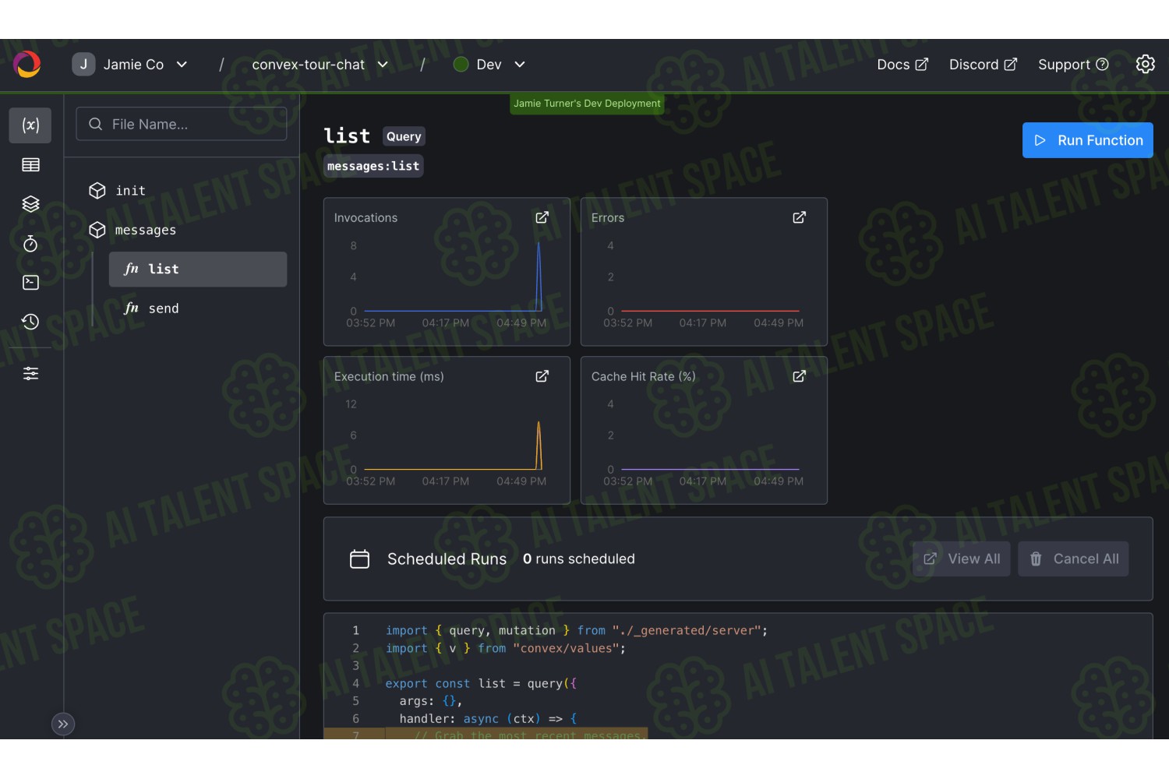Click the Support question mark icon
The width and height of the screenshot is (1169, 779).
pyautogui.click(x=1102, y=65)
